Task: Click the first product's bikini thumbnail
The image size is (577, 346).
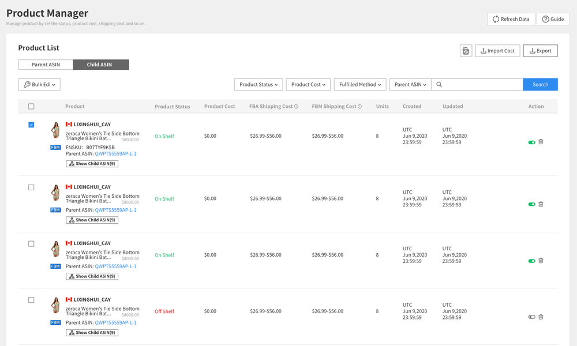Action: click(55, 130)
